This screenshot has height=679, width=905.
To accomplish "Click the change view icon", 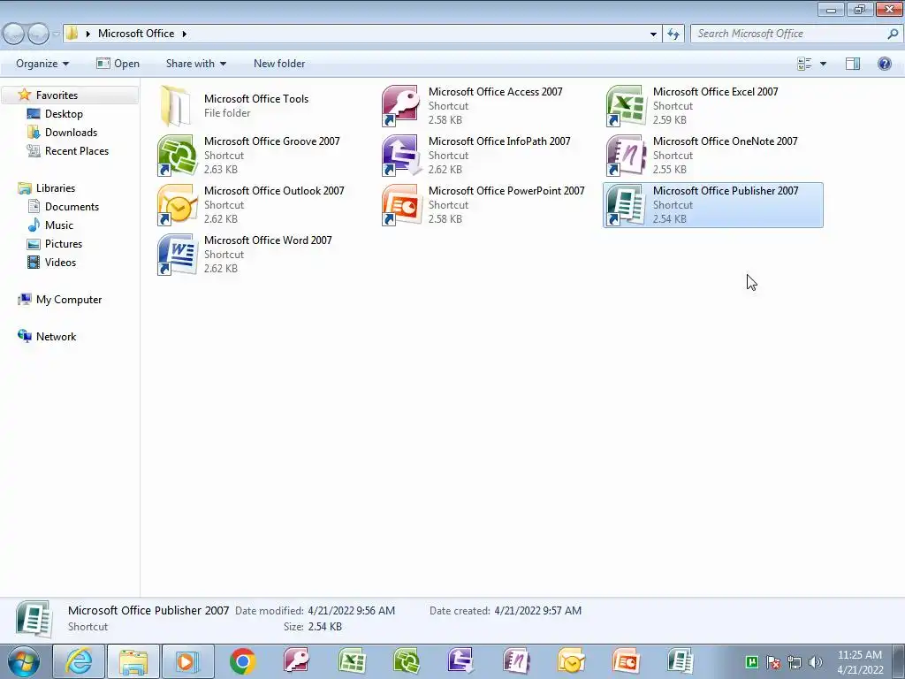I will point(804,64).
